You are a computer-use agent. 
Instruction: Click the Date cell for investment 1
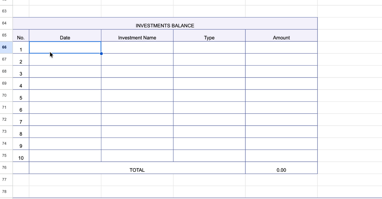coord(65,47)
